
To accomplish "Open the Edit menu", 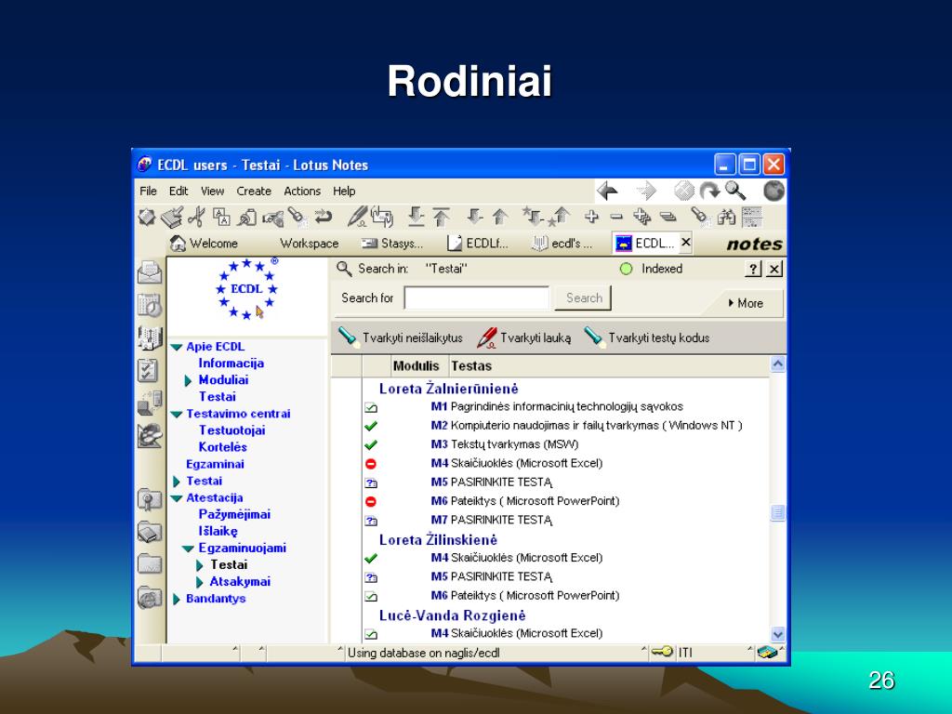I will click(x=178, y=192).
